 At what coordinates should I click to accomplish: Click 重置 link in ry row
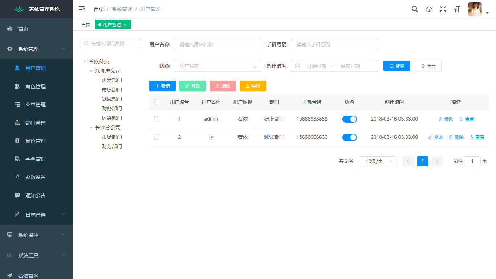[x=477, y=137]
